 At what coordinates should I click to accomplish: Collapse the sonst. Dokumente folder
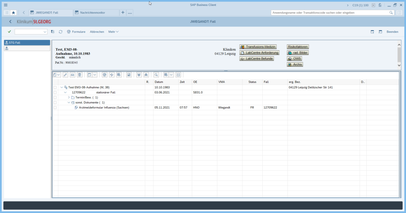tap(69, 102)
